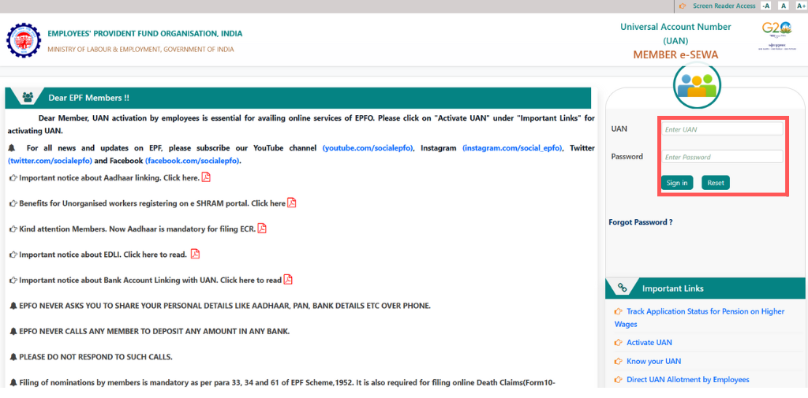Click 'PLEASE DO NOT RESPOND TO SUCH CALLS.' text
The width and height of the screenshot is (808, 398).
(x=95, y=357)
